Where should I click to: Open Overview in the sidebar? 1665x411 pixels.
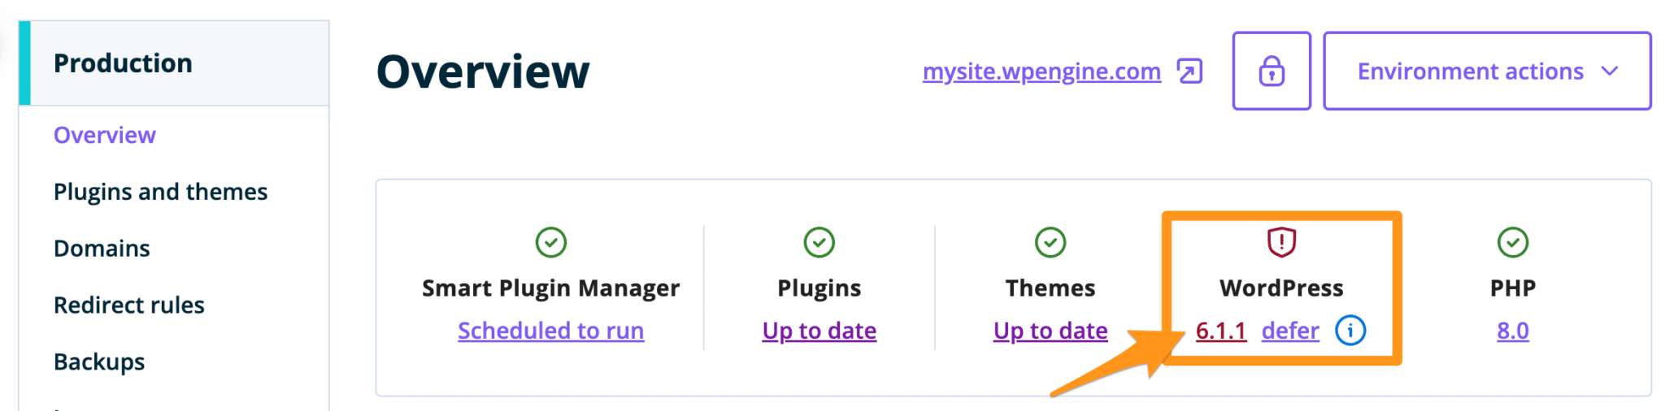[105, 135]
